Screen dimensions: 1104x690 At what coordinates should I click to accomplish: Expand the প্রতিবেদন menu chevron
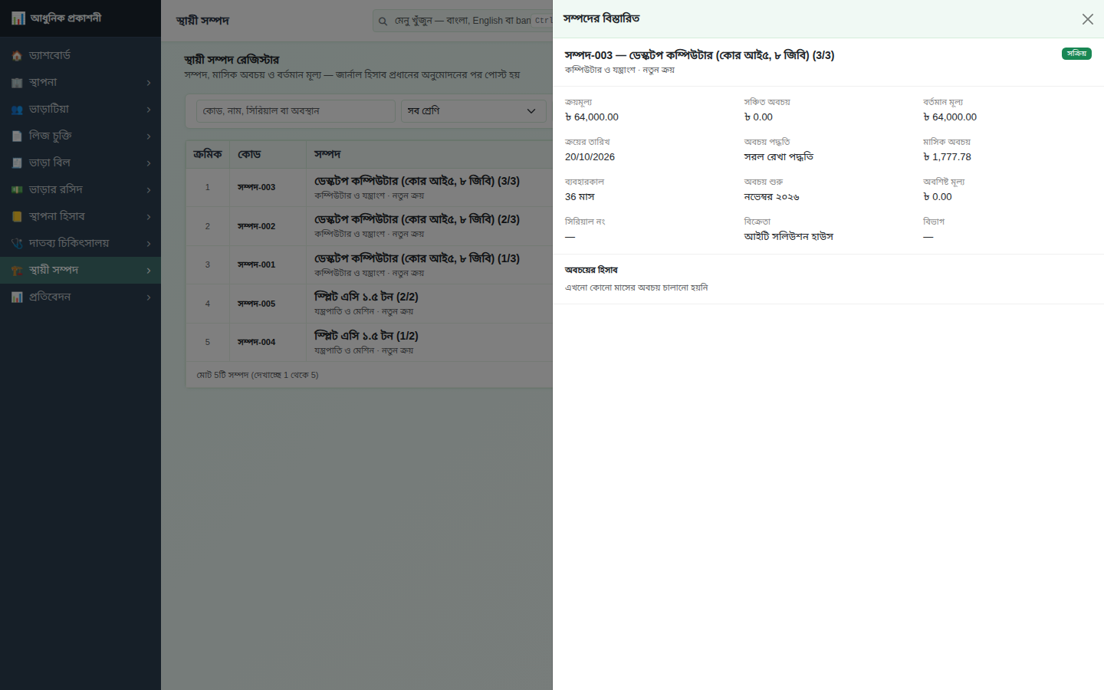149,297
